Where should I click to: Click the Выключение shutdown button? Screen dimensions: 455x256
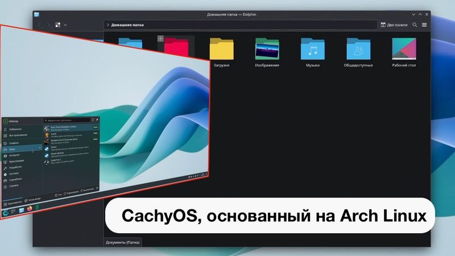pyautogui.click(x=88, y=190)
